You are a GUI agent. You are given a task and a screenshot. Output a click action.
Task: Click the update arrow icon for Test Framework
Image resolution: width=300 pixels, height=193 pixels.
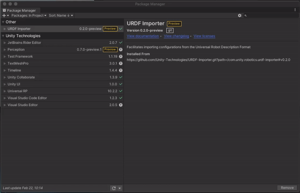click(x=121, y=57)
